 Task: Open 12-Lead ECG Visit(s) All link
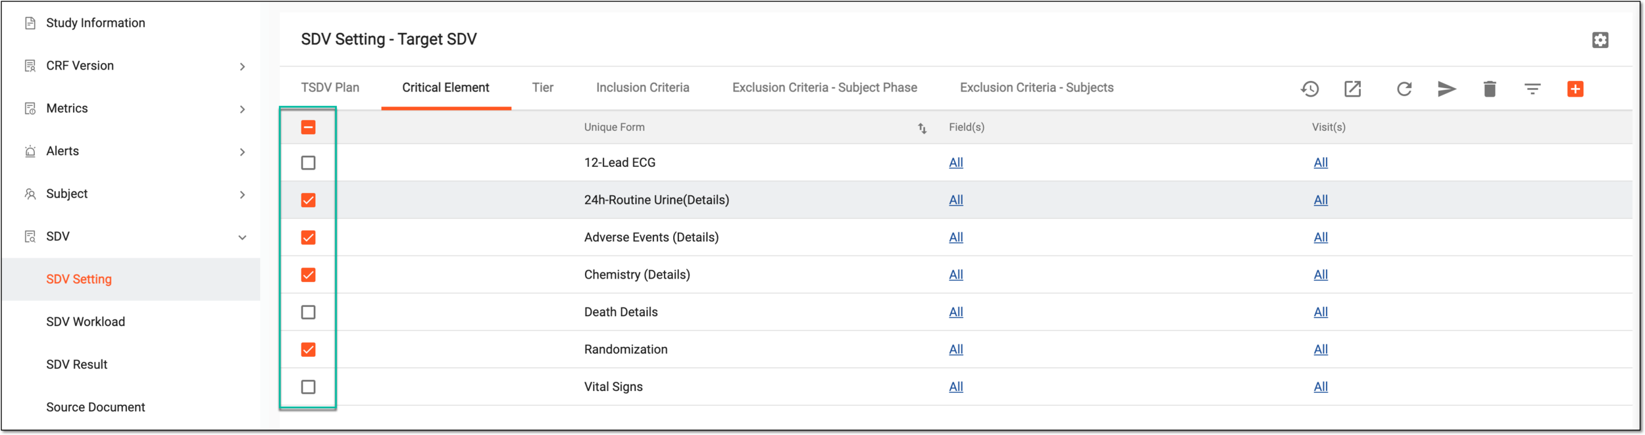click(x=1321, y=163)
